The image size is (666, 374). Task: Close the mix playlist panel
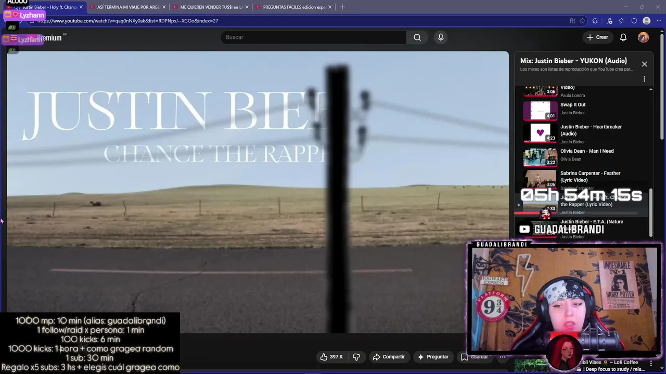coord(644,64)
